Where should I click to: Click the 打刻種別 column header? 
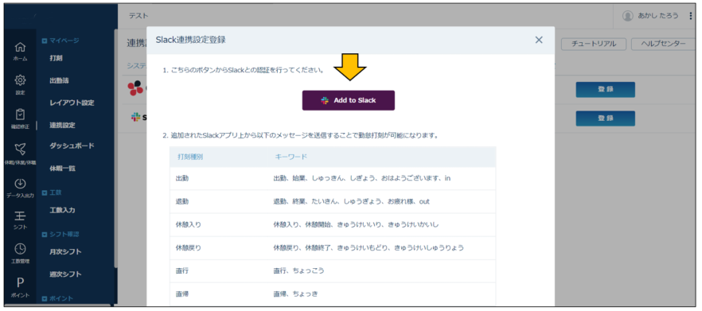coord(190,157)
